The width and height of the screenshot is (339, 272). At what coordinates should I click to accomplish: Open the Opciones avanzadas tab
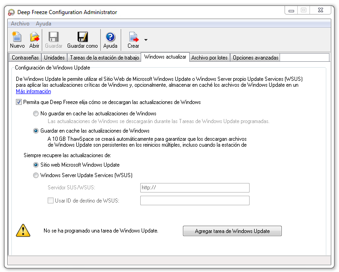255,58
